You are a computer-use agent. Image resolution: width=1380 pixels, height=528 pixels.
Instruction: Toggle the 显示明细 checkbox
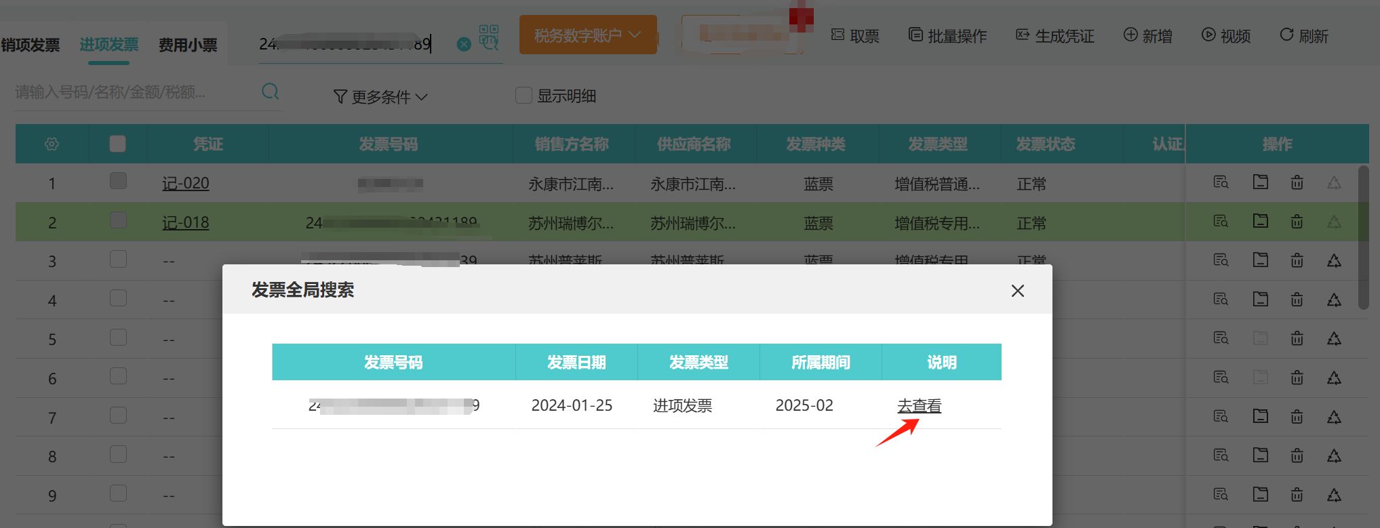[524, 96]
